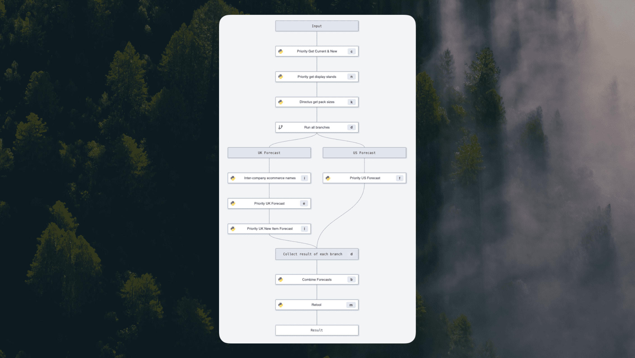
Task: Click the Input node to expand settings
Action: point(317,26)
